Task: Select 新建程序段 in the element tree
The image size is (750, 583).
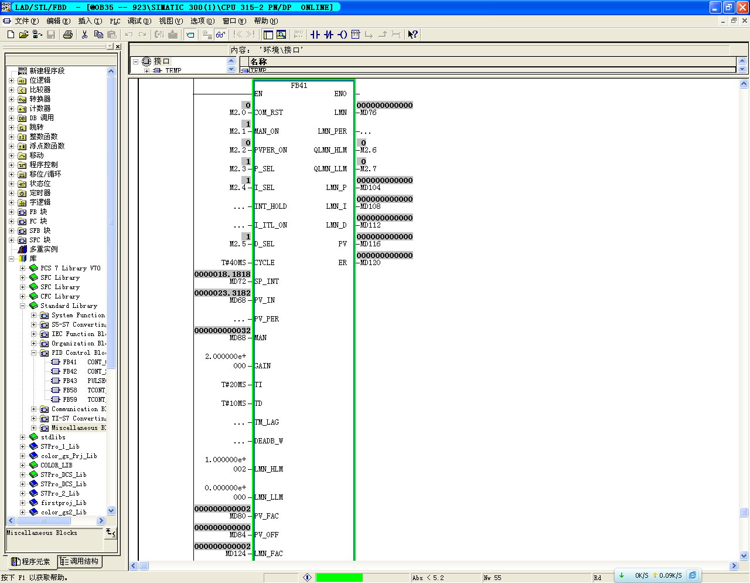Action: 47,71
